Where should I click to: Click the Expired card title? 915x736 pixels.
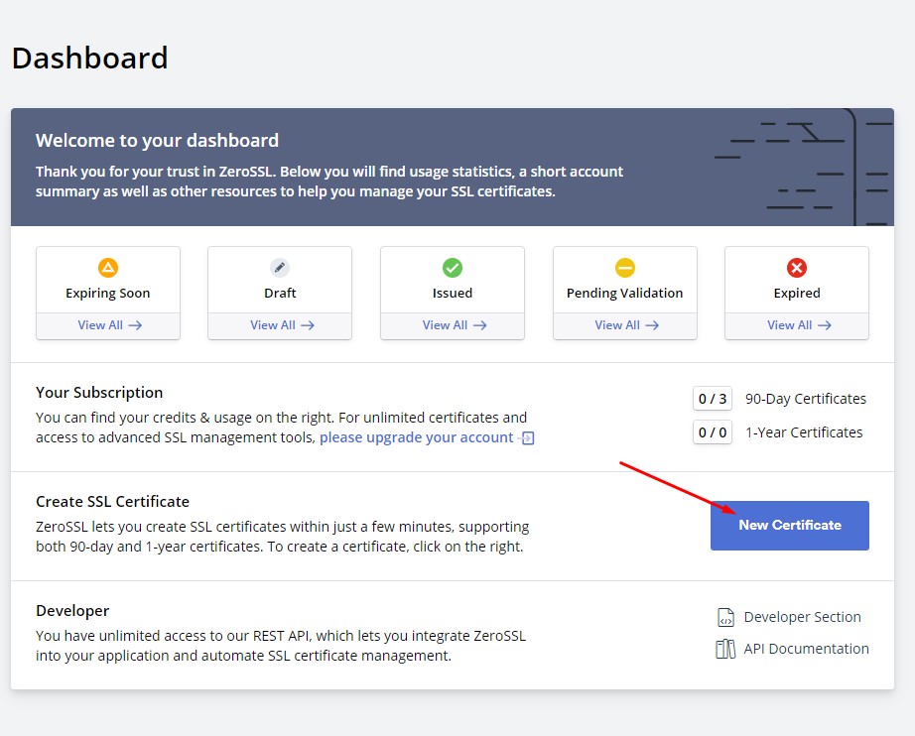[797, 293]
